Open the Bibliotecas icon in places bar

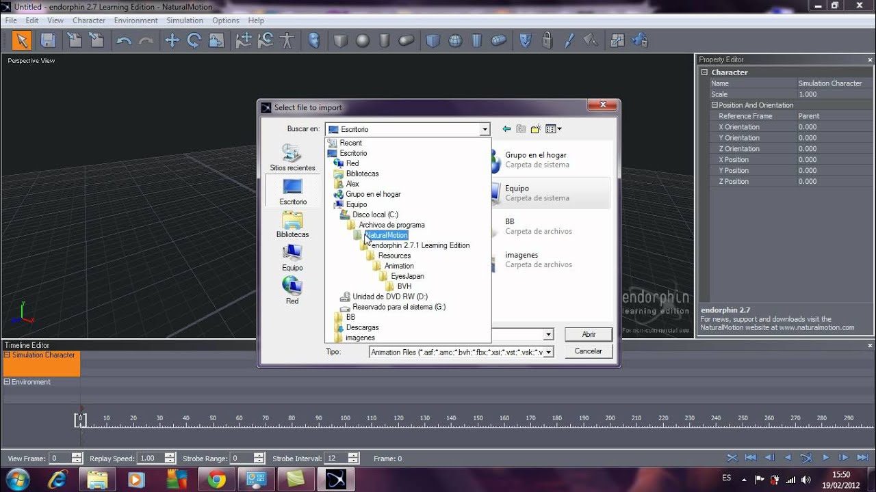click(x=292, y=224)
